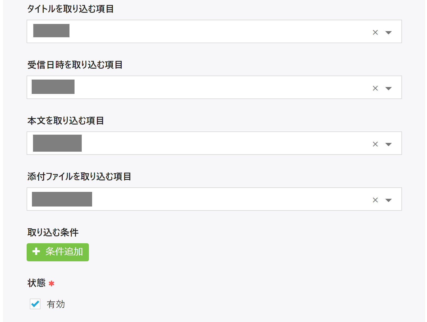427x322 pixels.
Task: Expand the タイトルを取り込む項目 dropdown arrow
Action: click(389, 32)
